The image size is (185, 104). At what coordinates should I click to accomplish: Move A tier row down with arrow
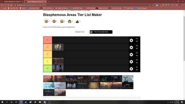[x=137, y=49]
